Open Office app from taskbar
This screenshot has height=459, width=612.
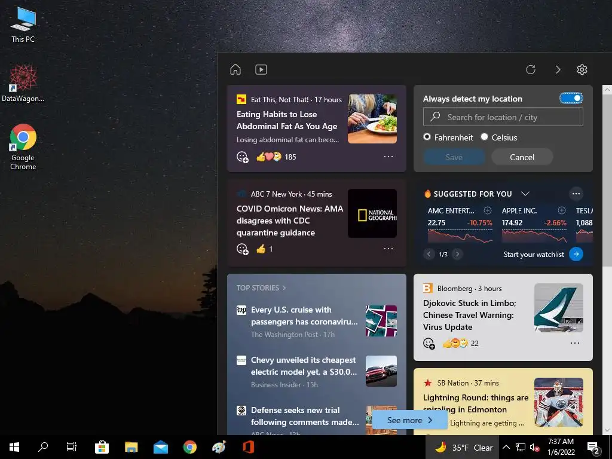click(249, 447)
